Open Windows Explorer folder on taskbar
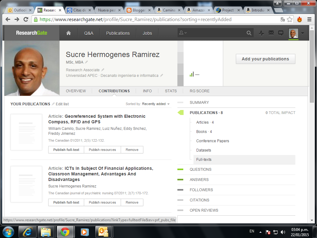Screen dimensions: 317x238 coord(46,232)
